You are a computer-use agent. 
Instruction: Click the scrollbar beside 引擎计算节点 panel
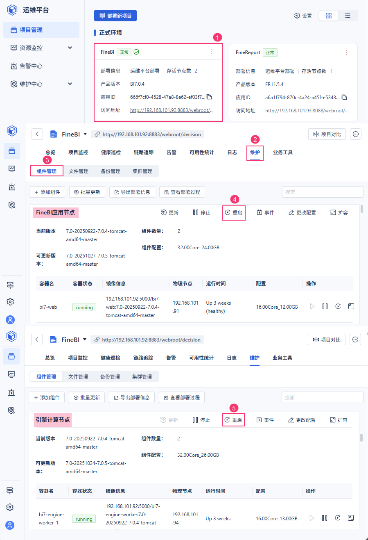[361, 438]
